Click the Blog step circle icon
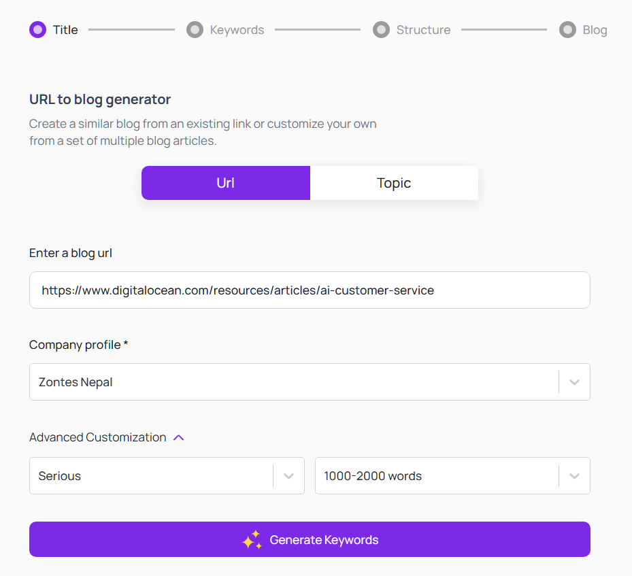The width and height of the screenshot is (632, 576). (x=567, y=30)
